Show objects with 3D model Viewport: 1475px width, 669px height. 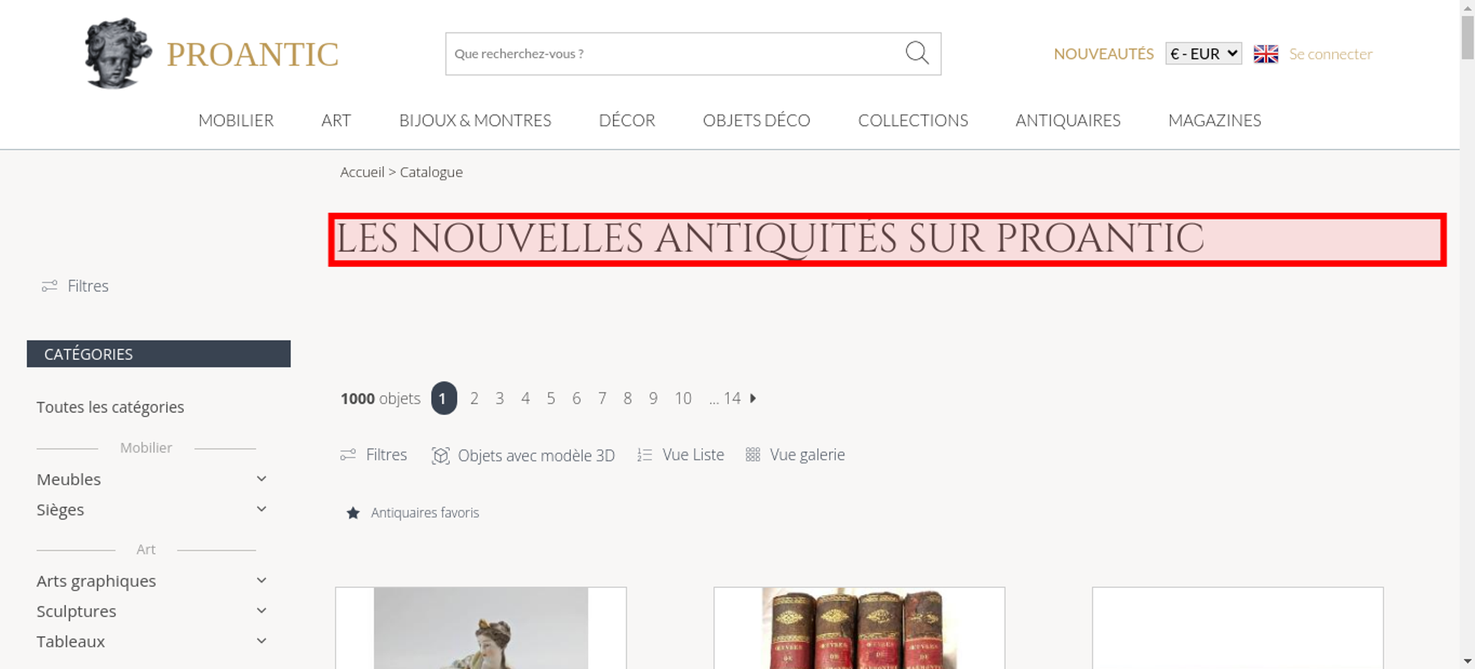pos(523,455)
